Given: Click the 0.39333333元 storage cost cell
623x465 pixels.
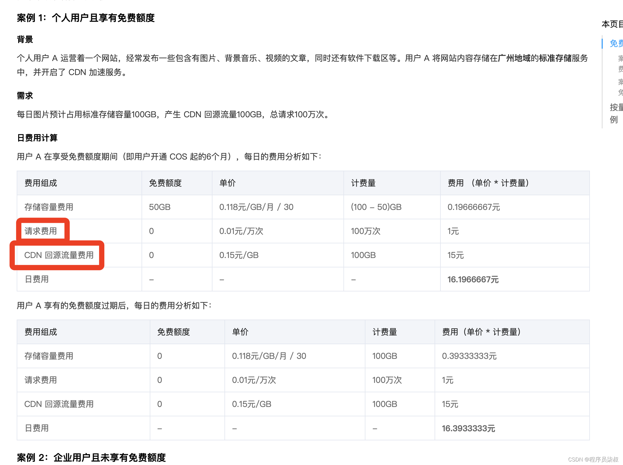Looking at the screenshot, I should (469, 356).
